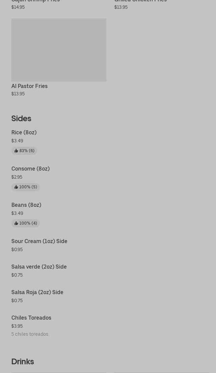This screenshot has width=216, height=373.
Task: Select the Al Pastor Fries title
Action: [x=30, y=86]
